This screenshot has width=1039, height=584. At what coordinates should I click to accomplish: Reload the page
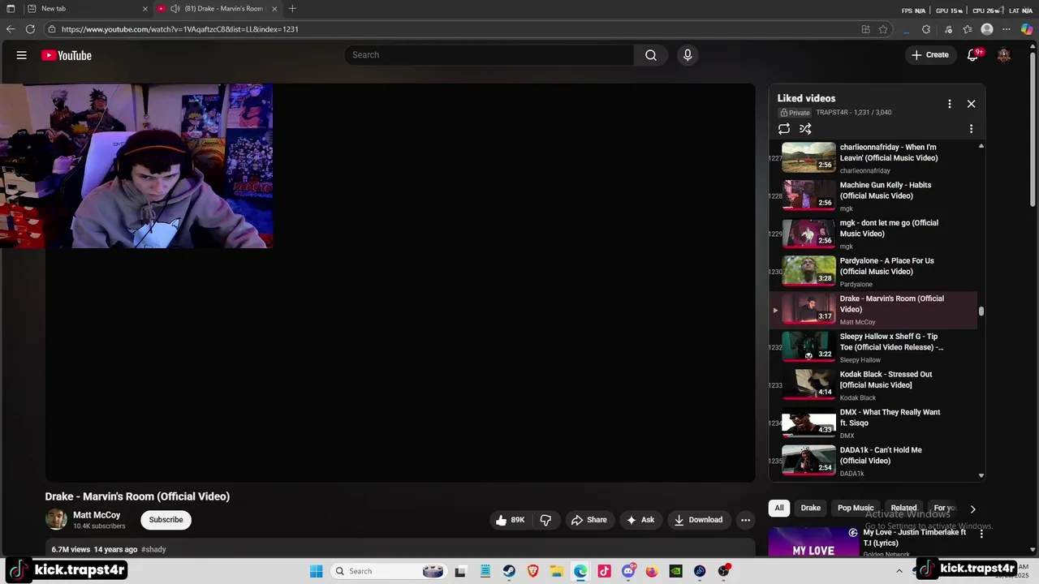click(x=30, y=29)
